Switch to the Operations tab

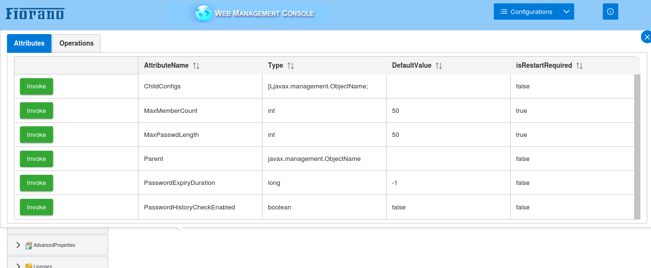pos(76,43)
